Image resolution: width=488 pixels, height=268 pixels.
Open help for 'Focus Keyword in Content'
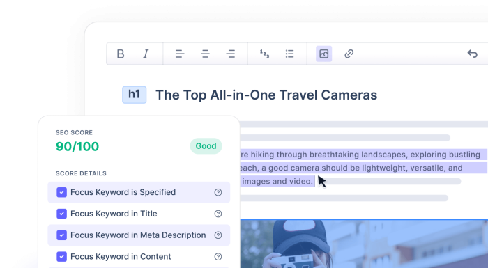pyautogui.click(x=218, y=256)
